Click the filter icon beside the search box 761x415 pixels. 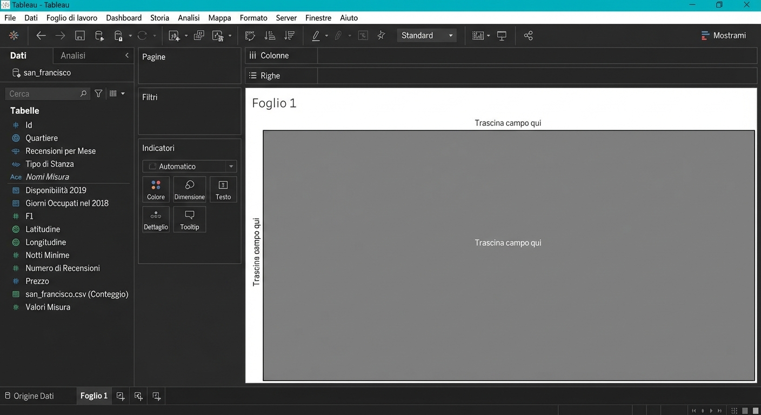[98, 93]
